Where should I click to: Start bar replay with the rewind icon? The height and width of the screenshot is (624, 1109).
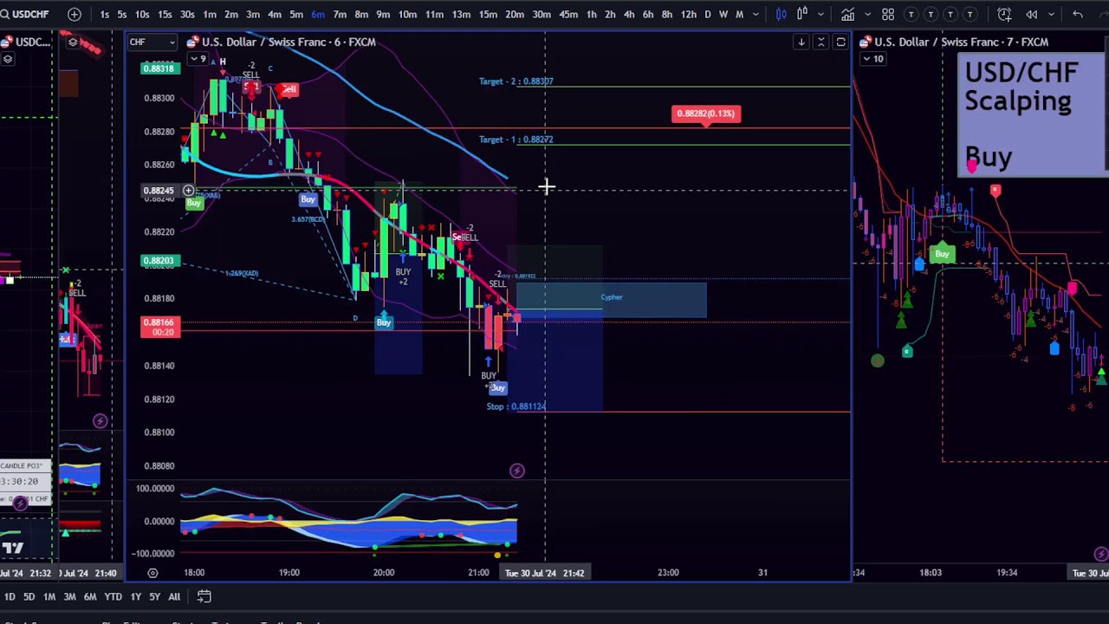[1032, 14]
